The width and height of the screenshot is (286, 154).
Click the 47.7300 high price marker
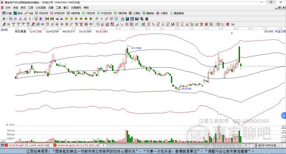[x=136, y=48]
